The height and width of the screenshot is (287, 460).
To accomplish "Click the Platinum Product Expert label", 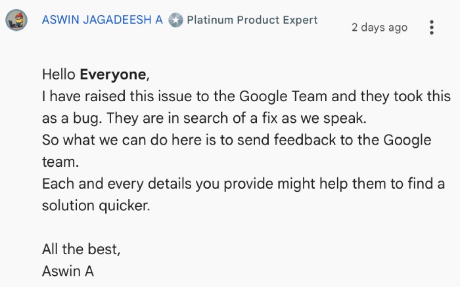I will click(x=252, y=20).
